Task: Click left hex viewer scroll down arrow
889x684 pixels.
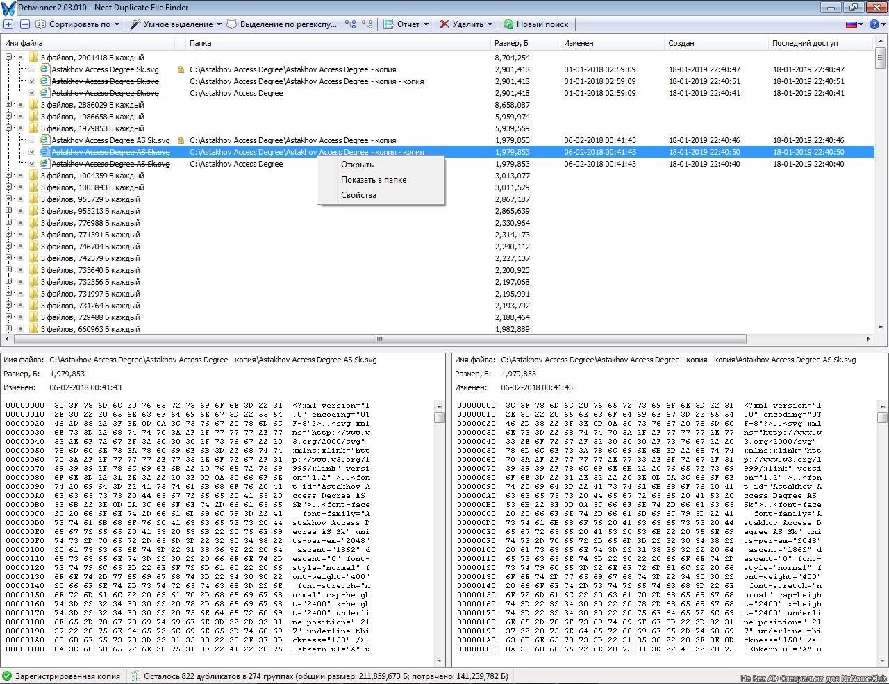Action: tap(440, 660)
